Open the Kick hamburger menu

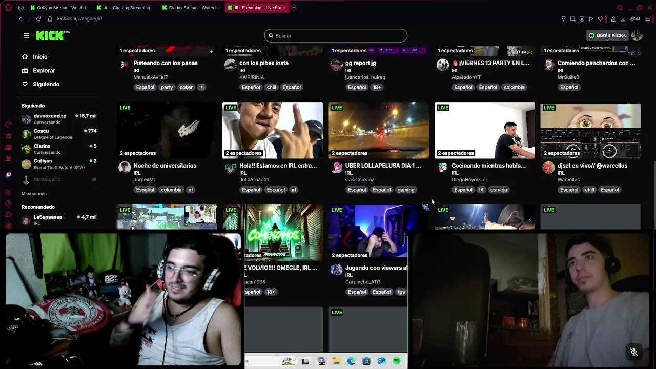coord(26,35)
